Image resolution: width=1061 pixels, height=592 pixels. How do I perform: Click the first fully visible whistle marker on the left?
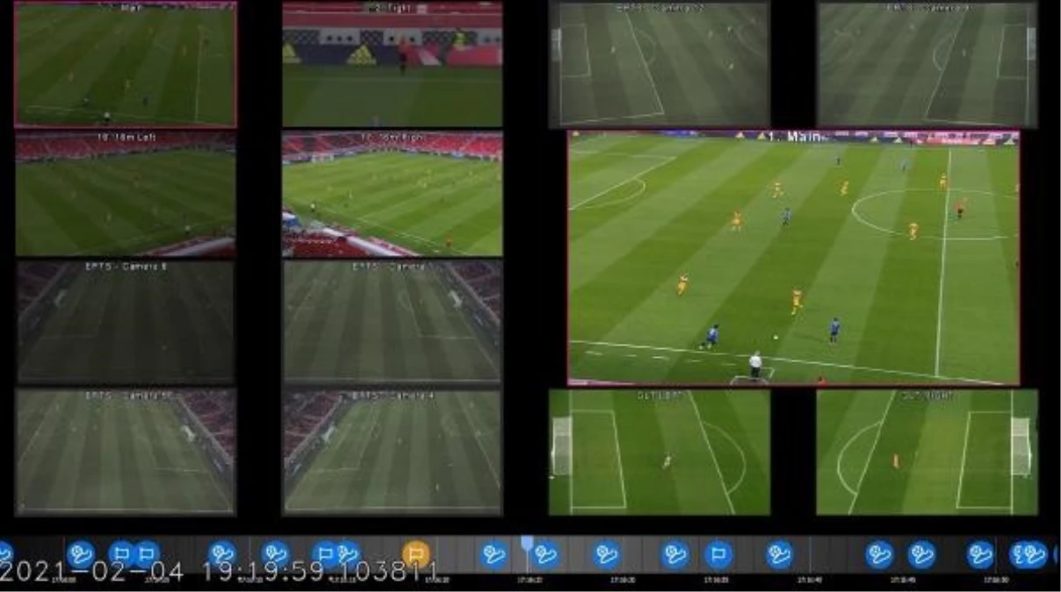(x=81, y=553)
